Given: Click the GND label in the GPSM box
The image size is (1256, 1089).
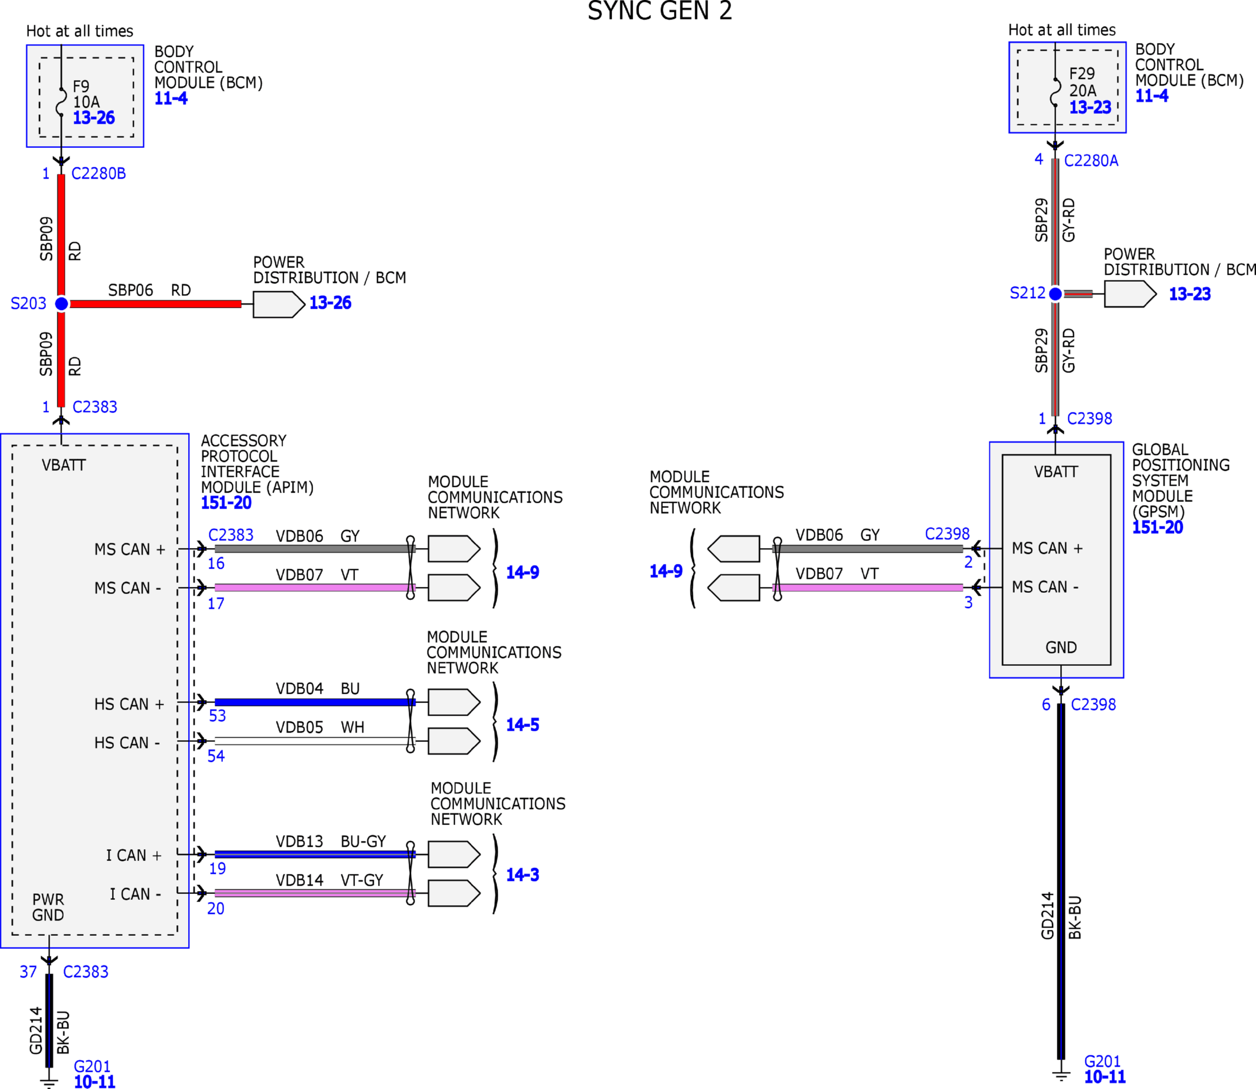Looking at the screenshot, I should coord(1061,648).
